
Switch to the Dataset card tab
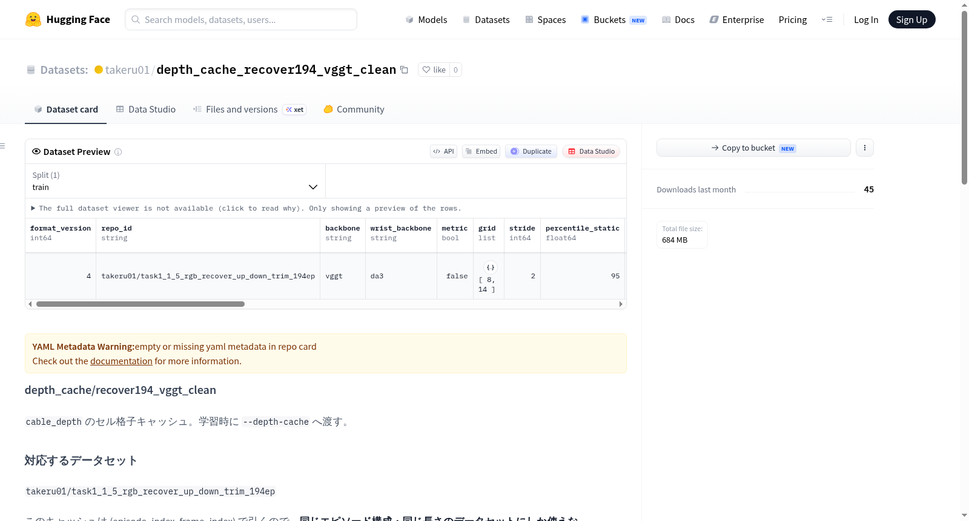point(65,110)
